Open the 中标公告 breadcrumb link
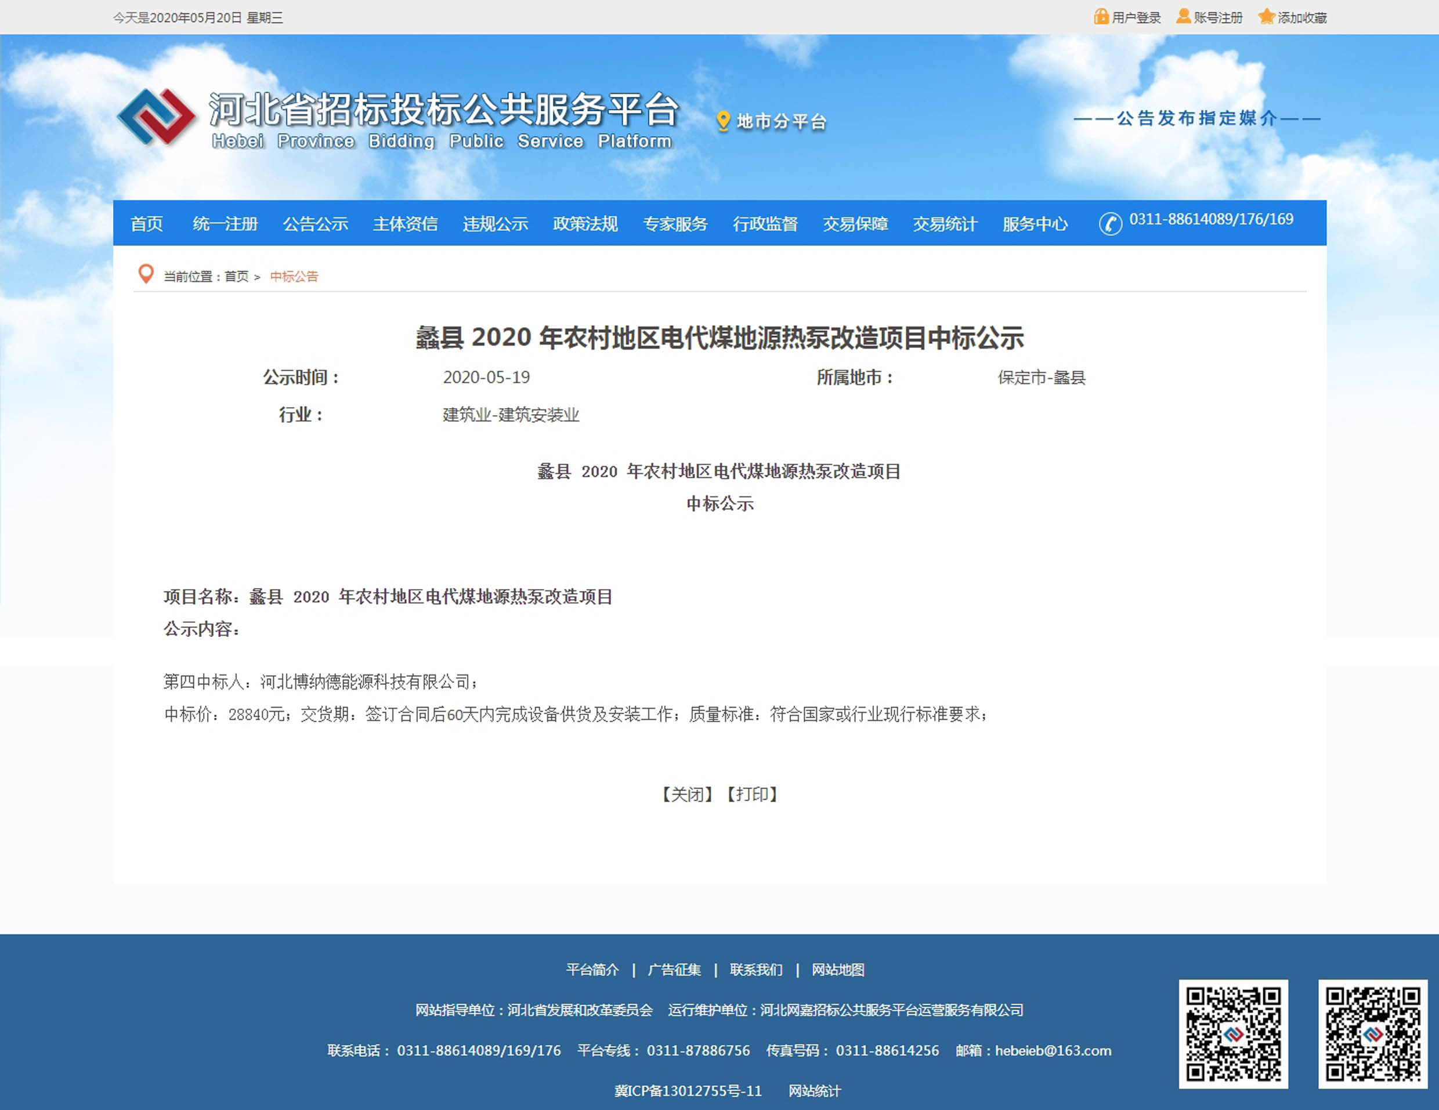 [294, 277]
